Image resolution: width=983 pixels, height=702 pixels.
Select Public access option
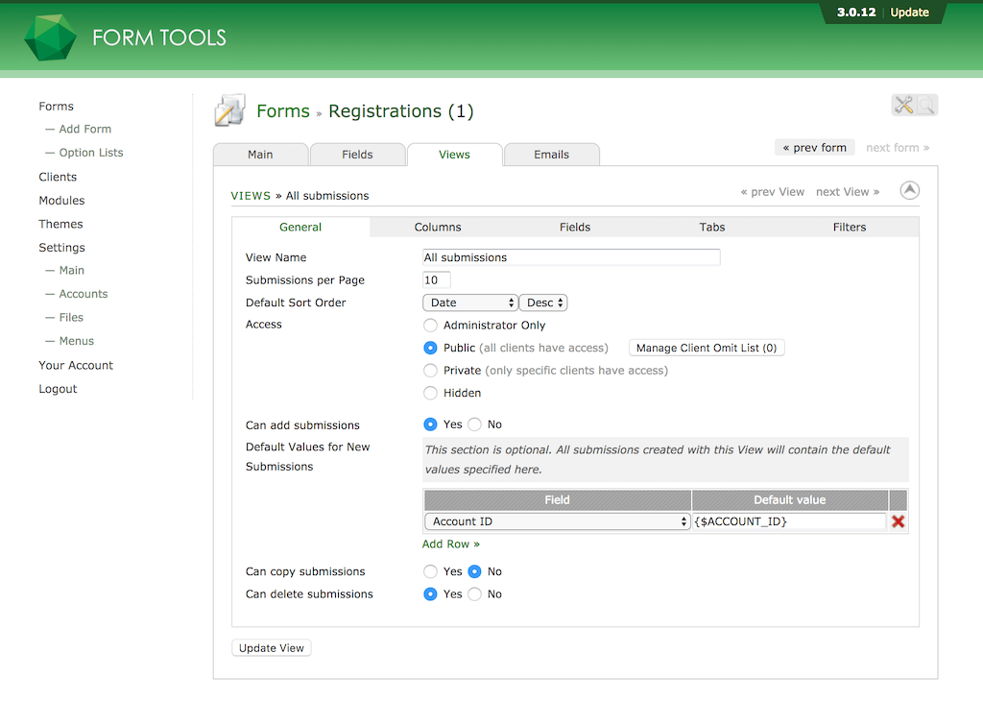430,348
